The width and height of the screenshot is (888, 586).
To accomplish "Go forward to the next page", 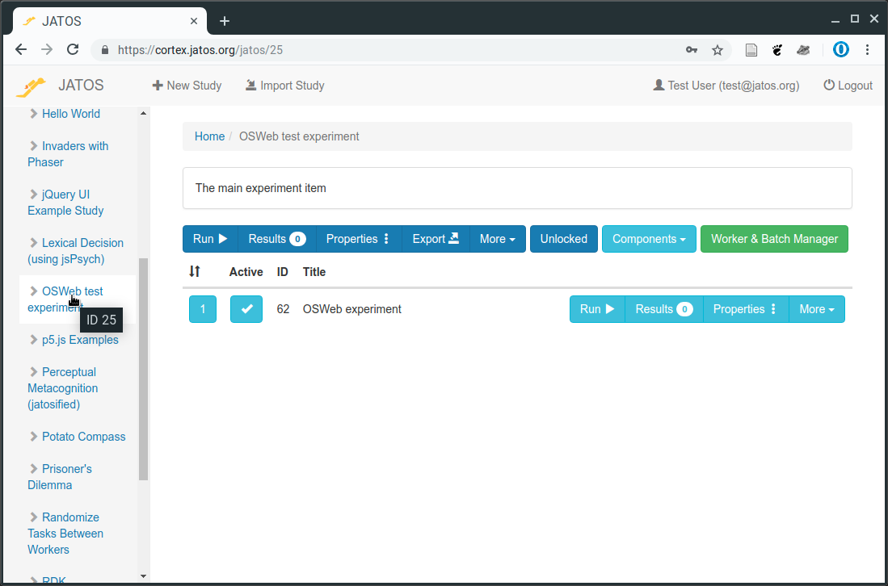I will click(47, 50).
